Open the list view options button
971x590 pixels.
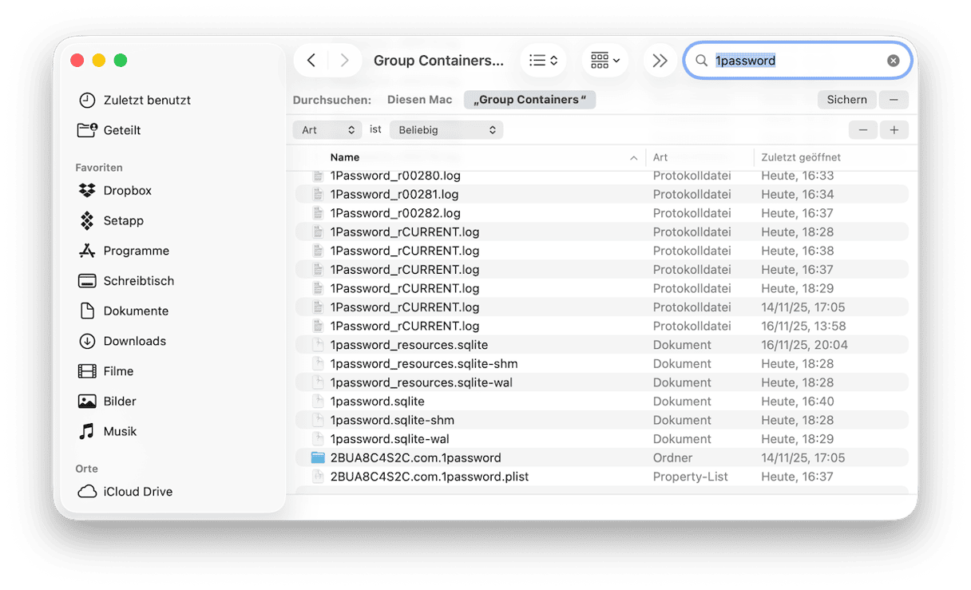[543, 61]
